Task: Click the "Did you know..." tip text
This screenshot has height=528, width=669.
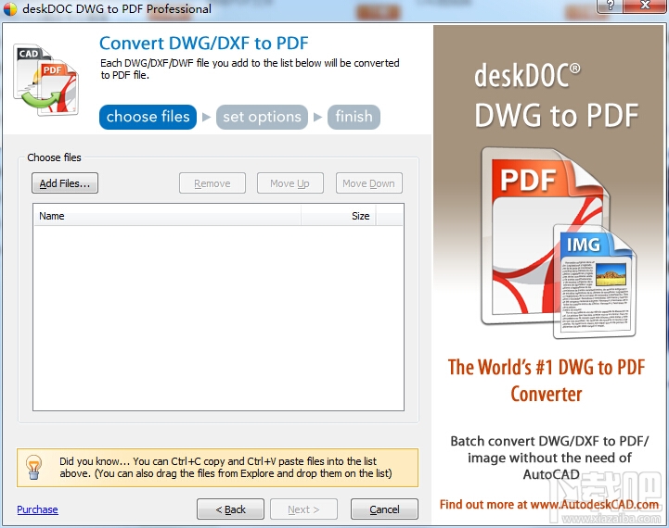Action: tap(225, 467)
